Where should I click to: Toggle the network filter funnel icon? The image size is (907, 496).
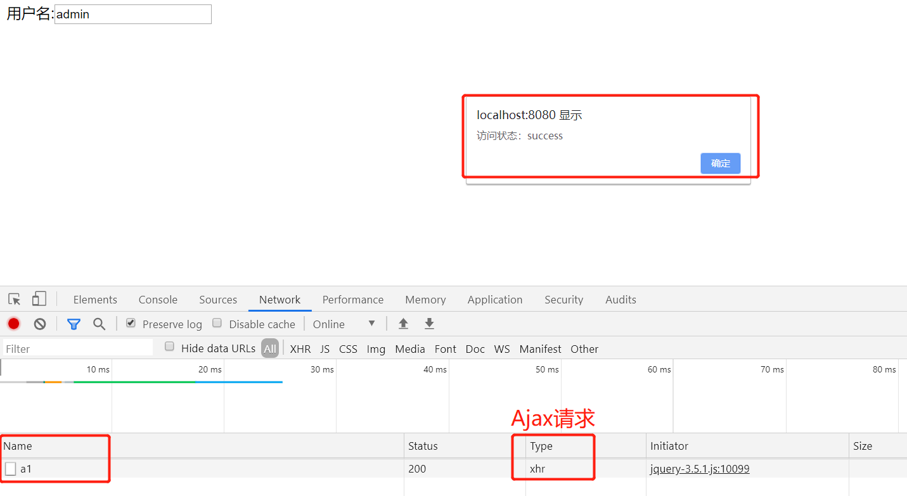74,324
